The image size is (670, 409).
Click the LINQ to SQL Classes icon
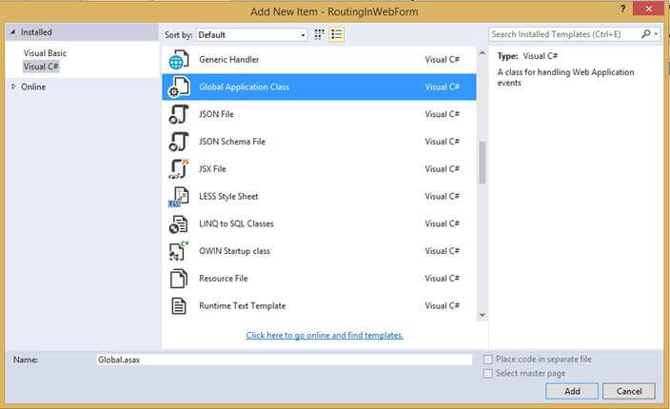178,224
